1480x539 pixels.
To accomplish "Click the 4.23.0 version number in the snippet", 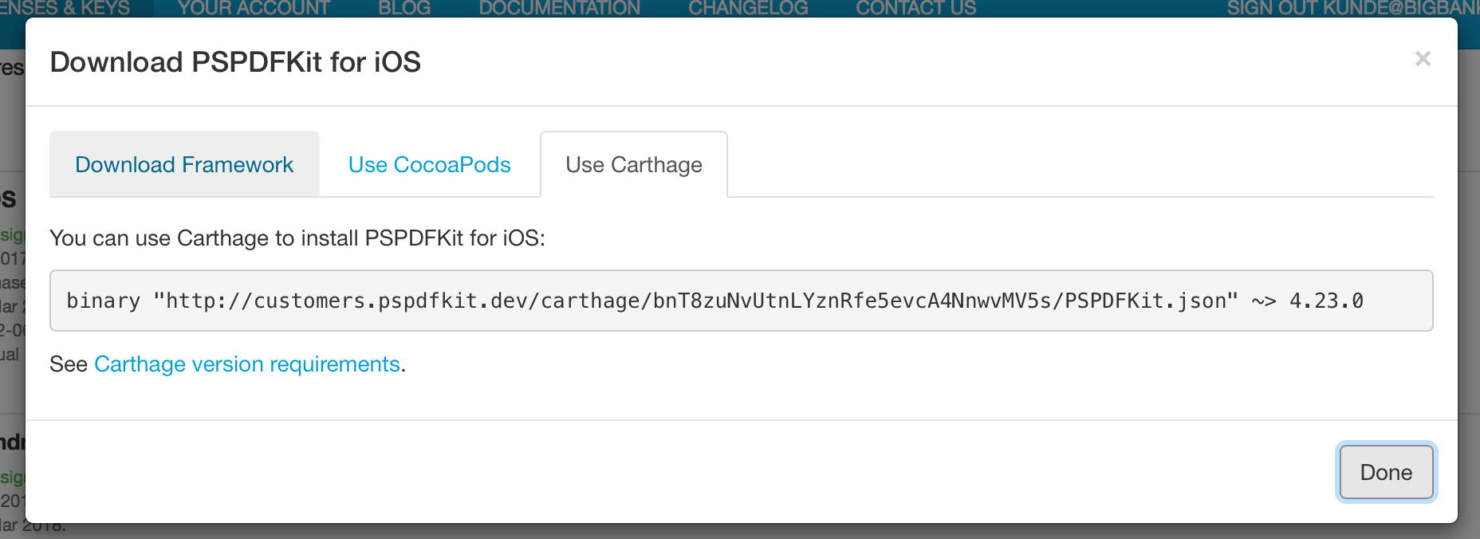I will pos(1326,301).
